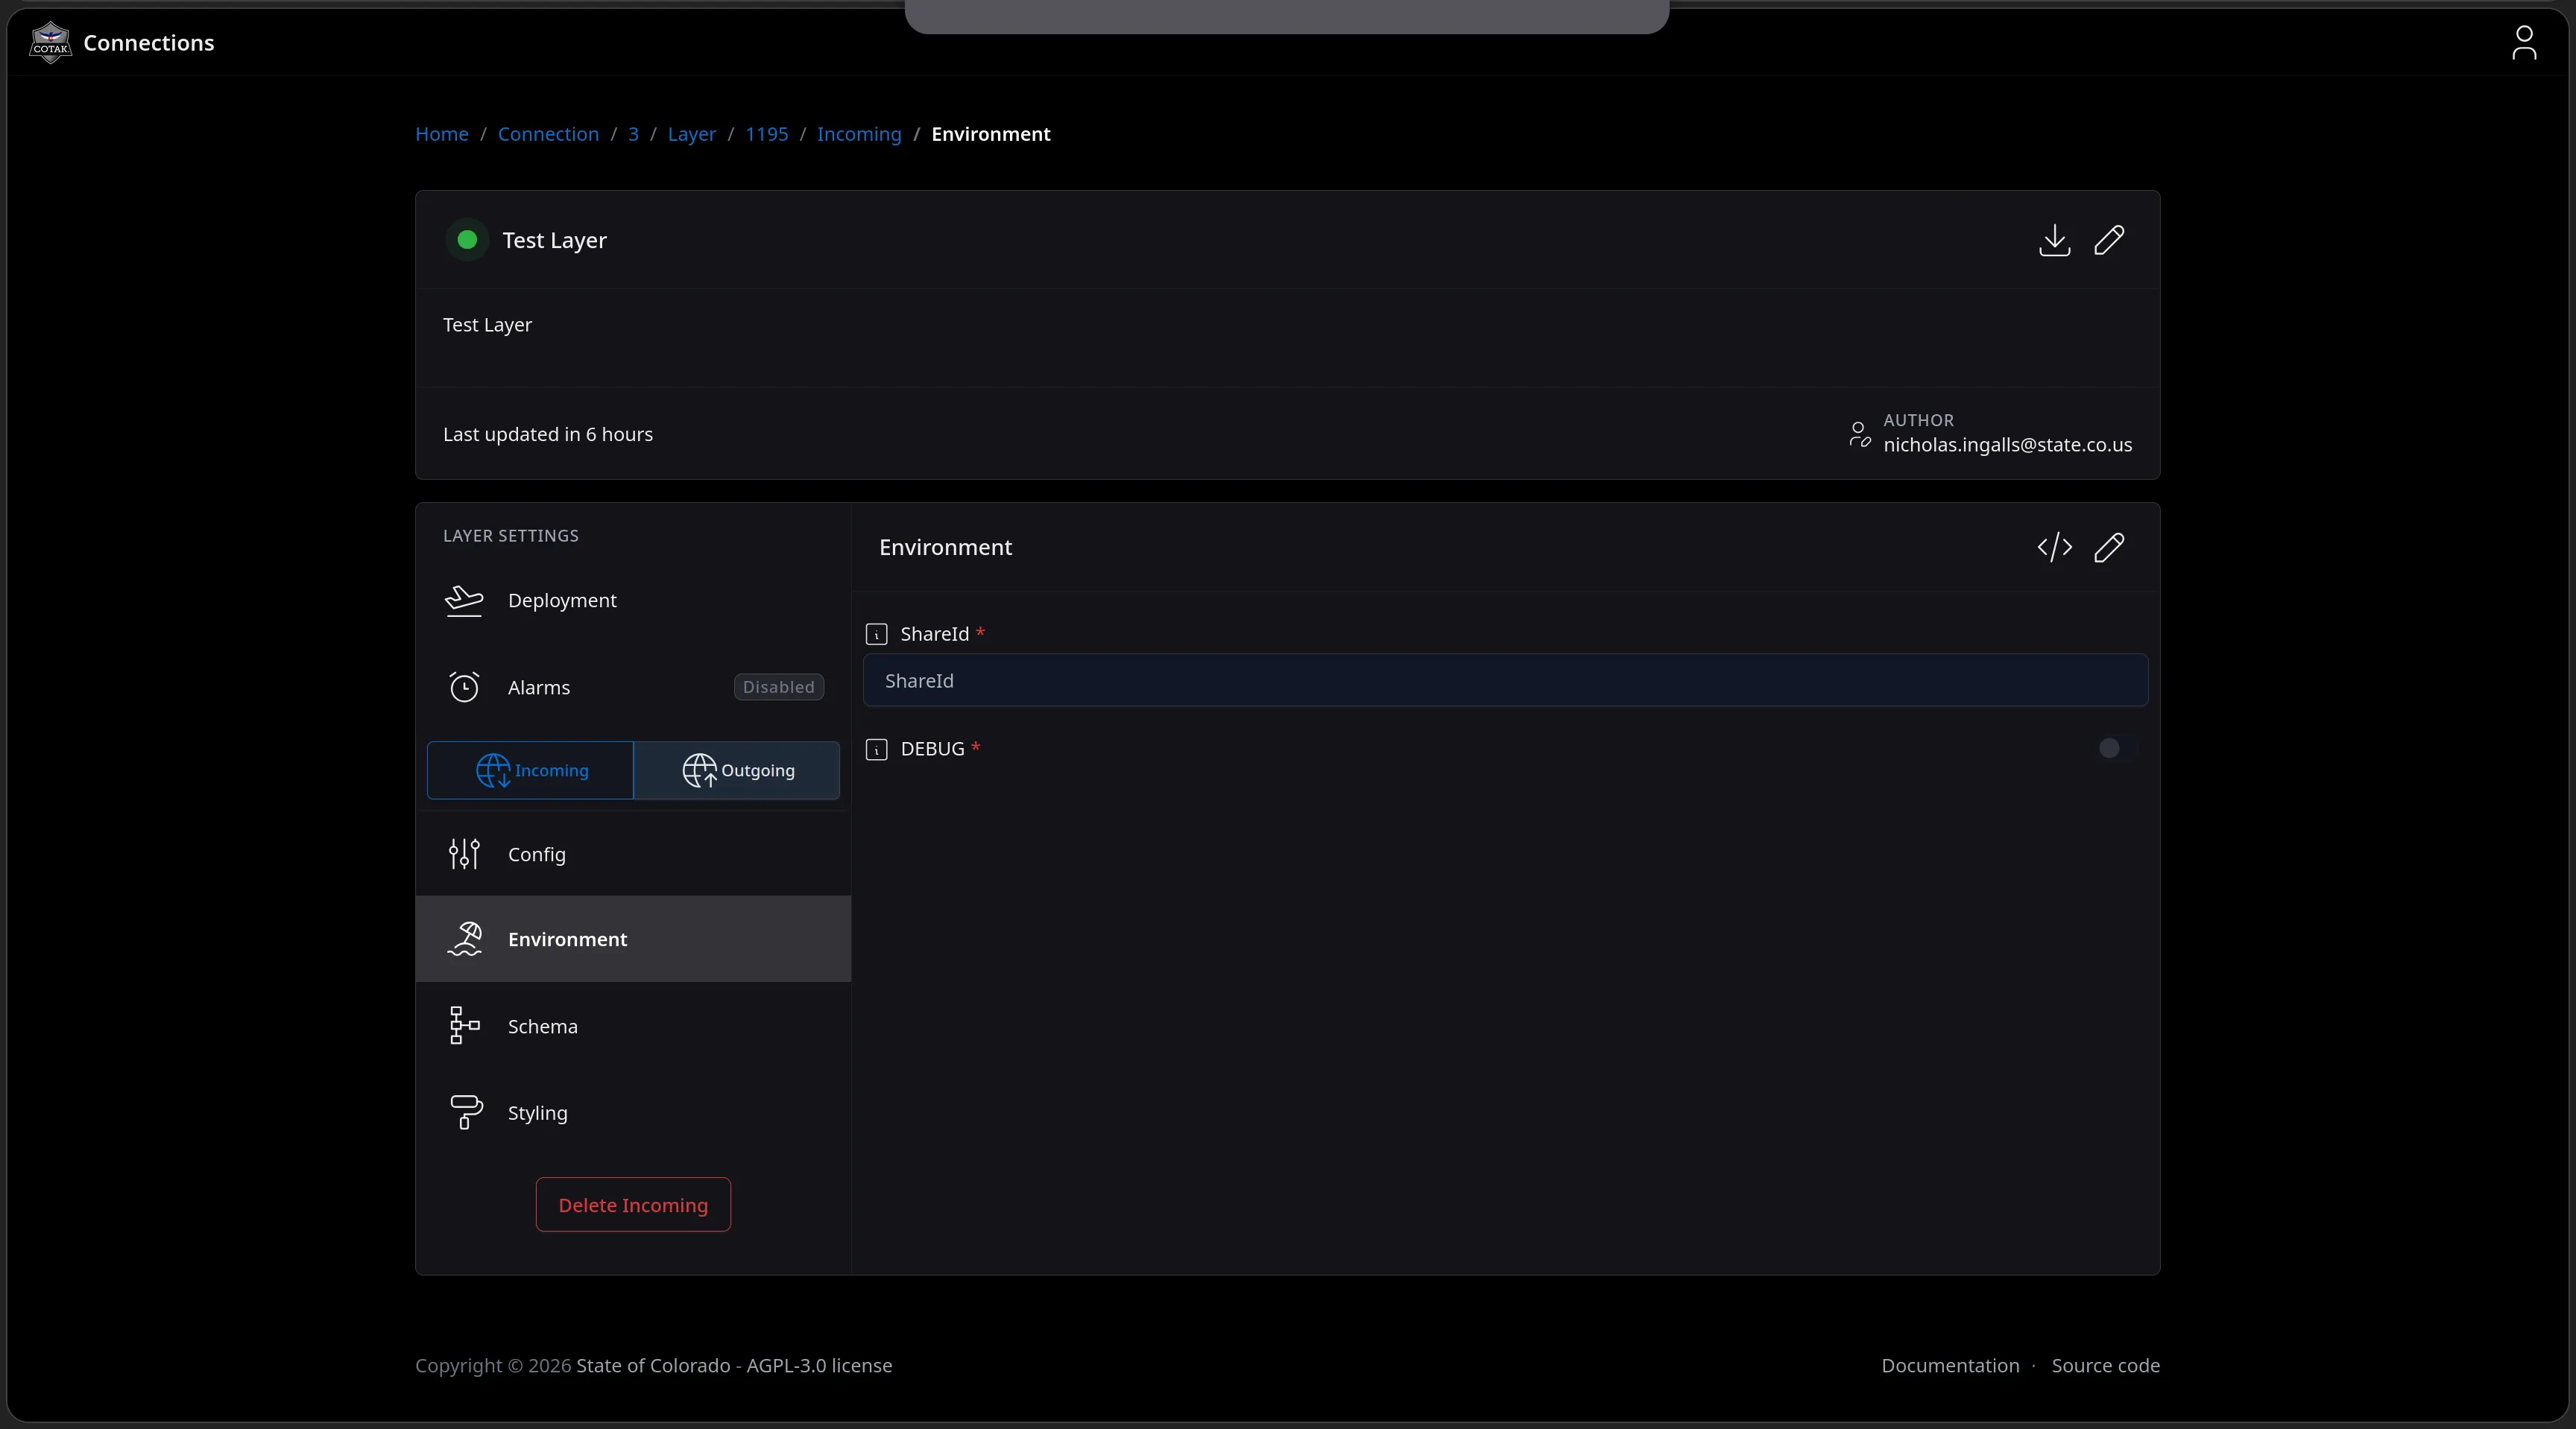
Task: Click the Test Layer title text
Action: pyautogui.click(x=555, y=241)
